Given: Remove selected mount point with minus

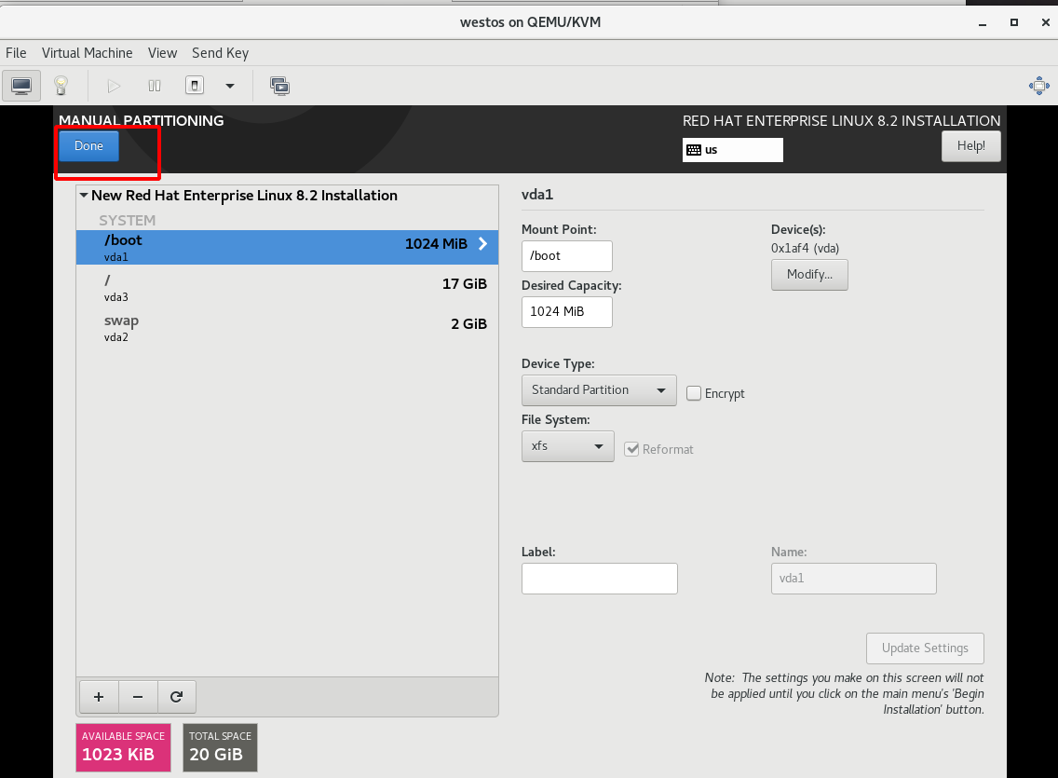Looking at the screenshot, I should pyautogui.click(x=139, y=696).
